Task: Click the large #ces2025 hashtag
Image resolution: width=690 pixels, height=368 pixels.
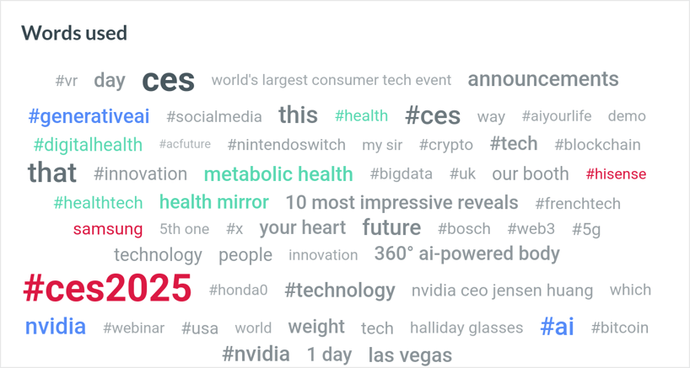Action: (x=107, y=289)
